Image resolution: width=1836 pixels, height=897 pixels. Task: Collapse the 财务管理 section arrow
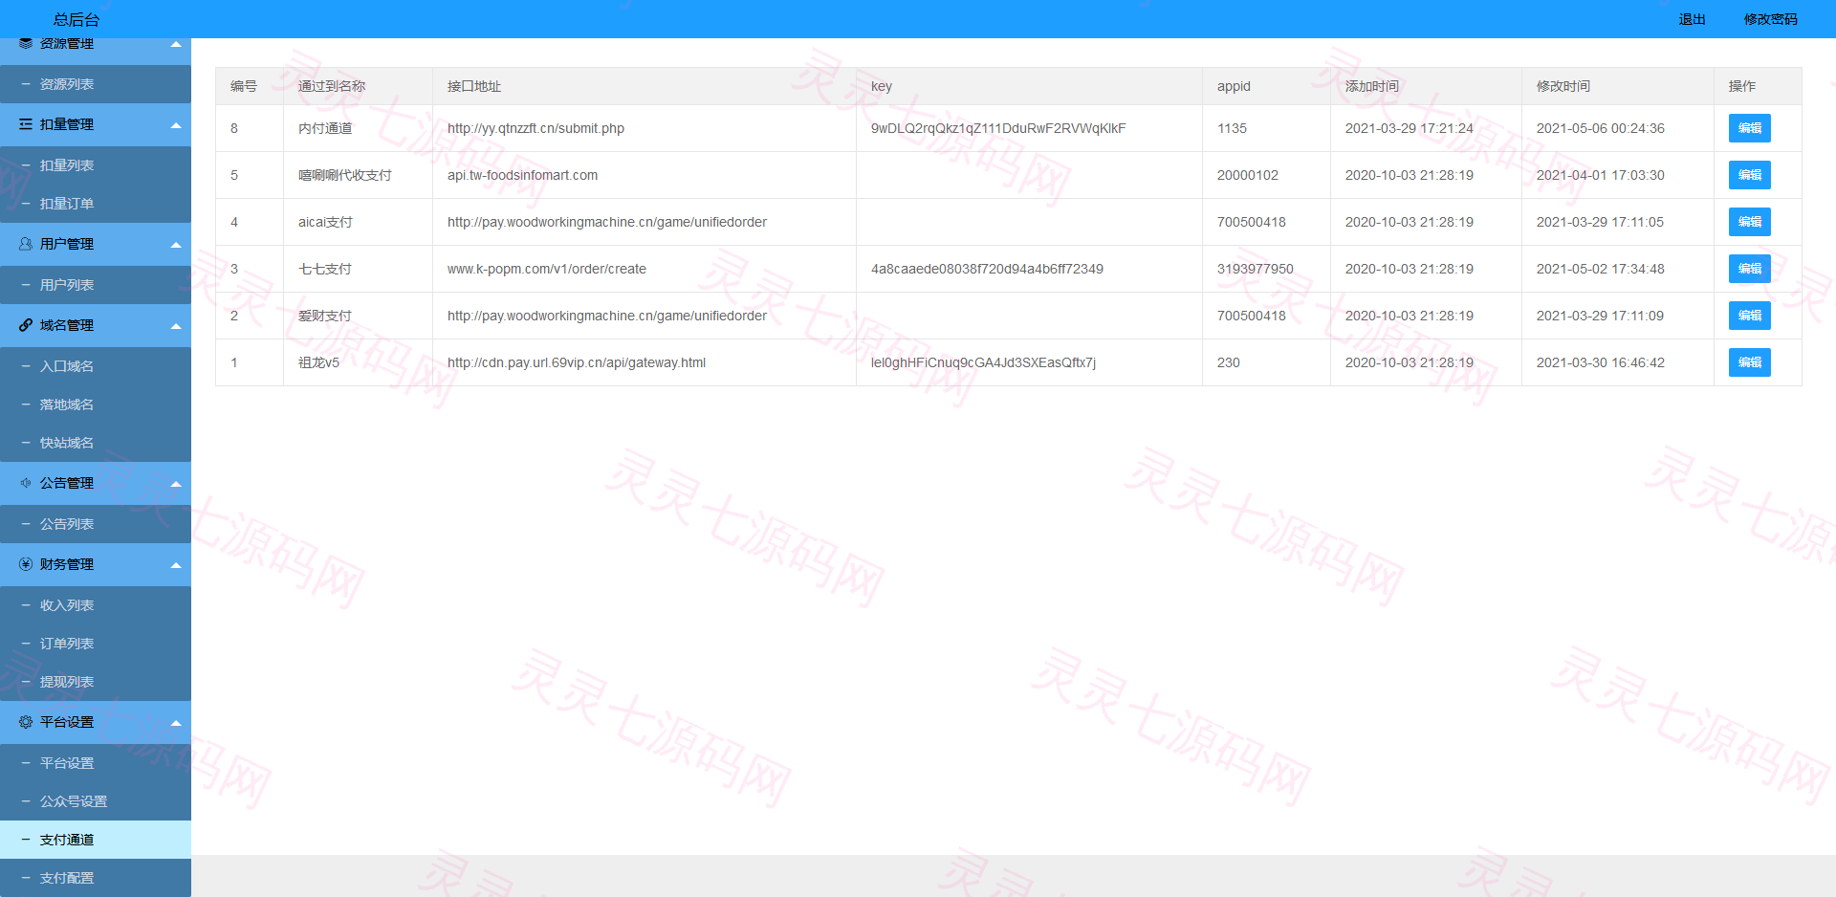(176, 565)
